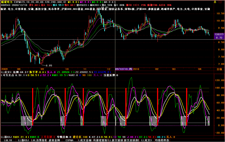Click the 皖能电力 stock name

6,2
